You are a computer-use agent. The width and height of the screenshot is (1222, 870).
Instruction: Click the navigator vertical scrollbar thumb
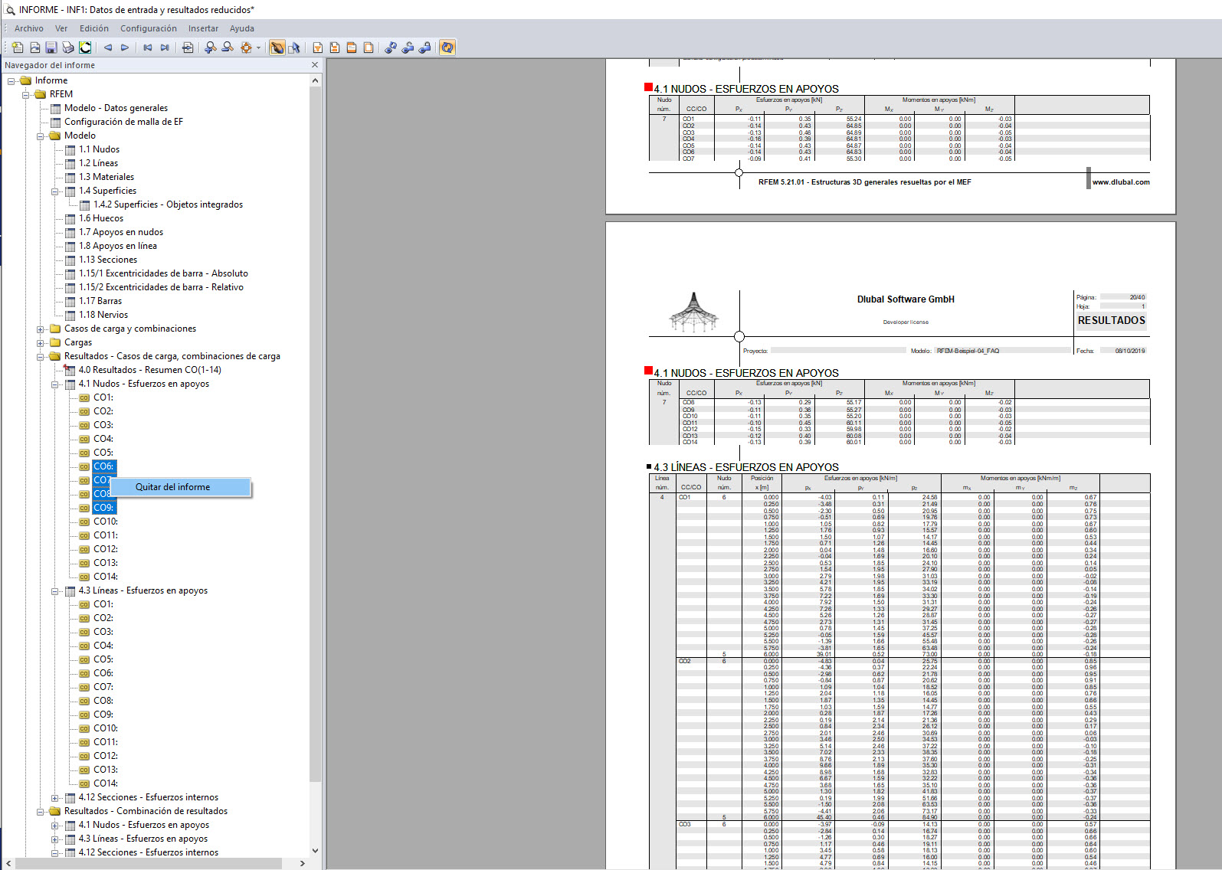[315, 433]
